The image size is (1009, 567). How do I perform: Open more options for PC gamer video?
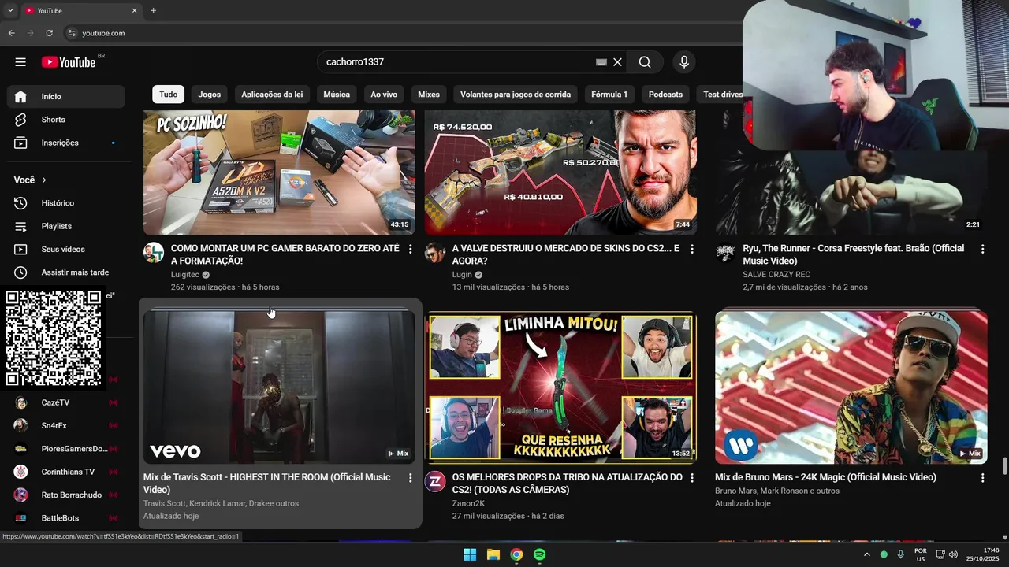[x=410, y=249]
